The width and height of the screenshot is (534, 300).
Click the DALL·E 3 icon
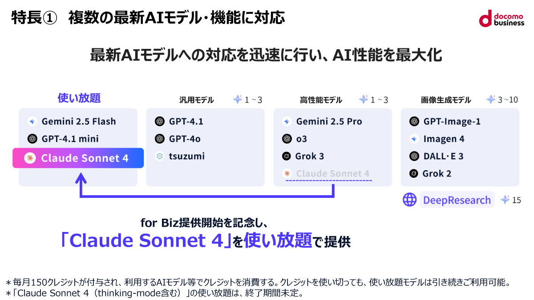[414, 156]
